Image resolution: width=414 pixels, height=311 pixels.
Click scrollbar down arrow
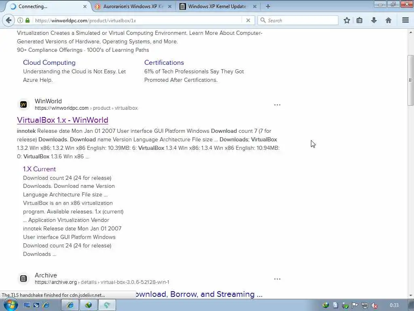pos(410,296)
